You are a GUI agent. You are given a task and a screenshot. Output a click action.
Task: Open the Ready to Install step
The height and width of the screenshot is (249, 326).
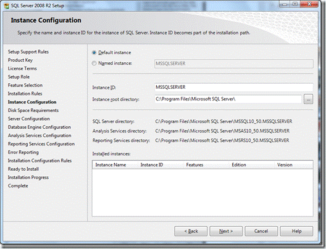pyautogui.click(x=23, y=169)
